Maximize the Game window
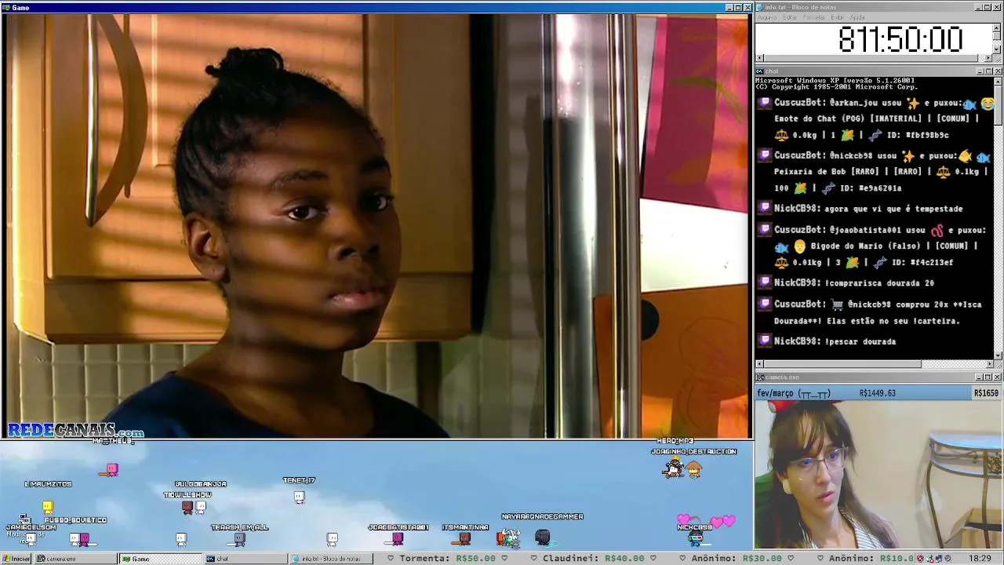The width and height of the screenshot is (1004, 565). 738,7
